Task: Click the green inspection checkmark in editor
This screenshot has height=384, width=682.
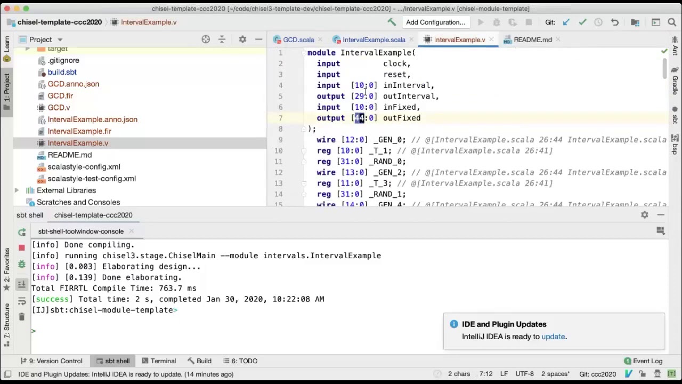Action: pyautogui.click(x=664, y=51)
